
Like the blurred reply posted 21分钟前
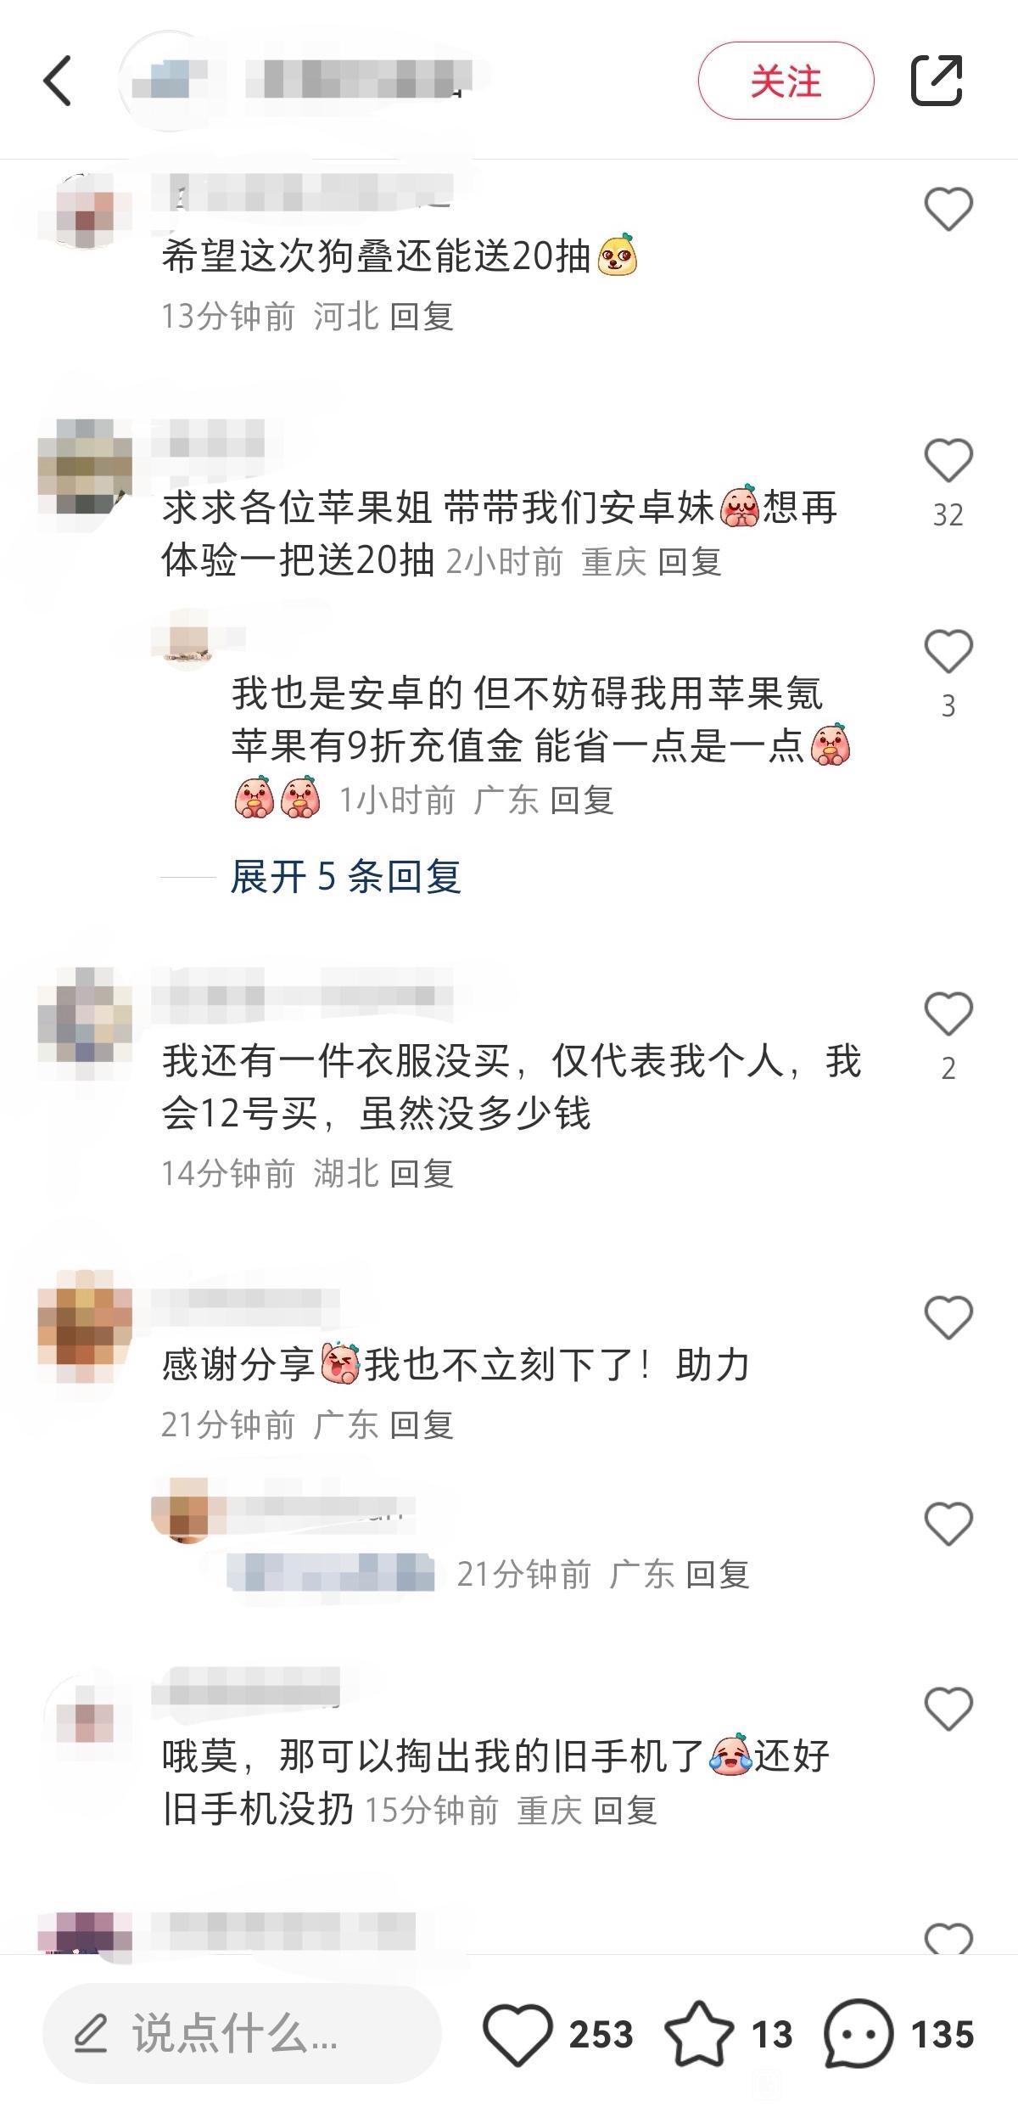click(x=948, y=1524)
